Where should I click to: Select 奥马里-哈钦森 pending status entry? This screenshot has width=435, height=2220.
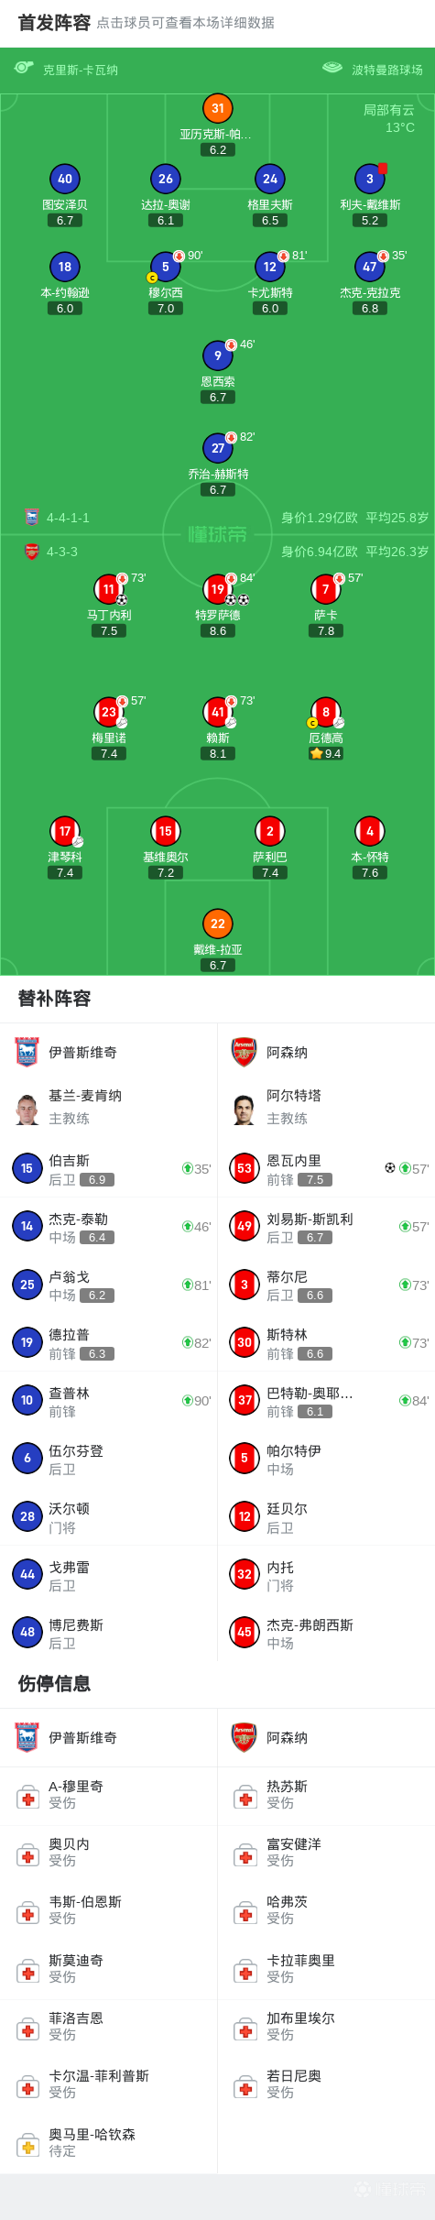[109, 2142]
